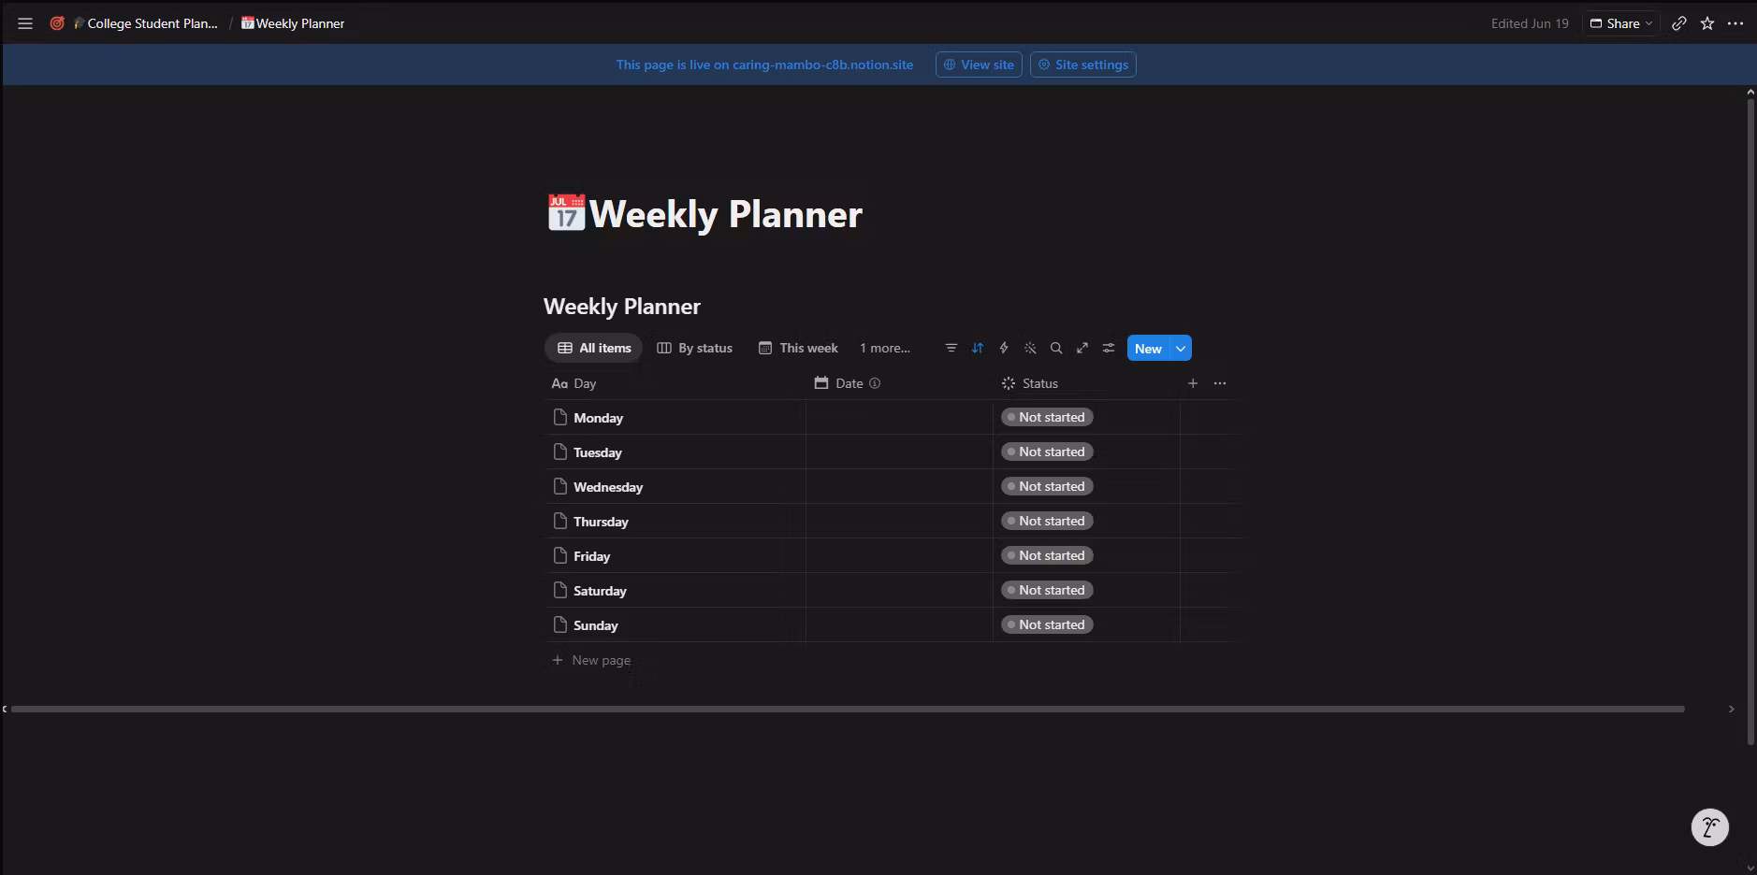Open column options three-dot icon
This screenshot has width=1757, height=875.
(x=1220, y=383)
